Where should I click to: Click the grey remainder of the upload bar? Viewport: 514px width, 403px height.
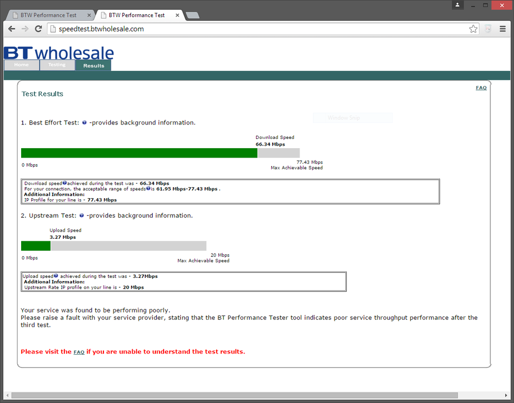pos(129,246)
